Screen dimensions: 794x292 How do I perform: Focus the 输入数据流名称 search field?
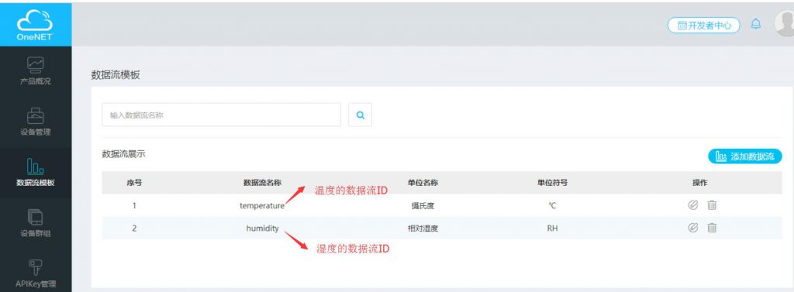pos(221,115)
